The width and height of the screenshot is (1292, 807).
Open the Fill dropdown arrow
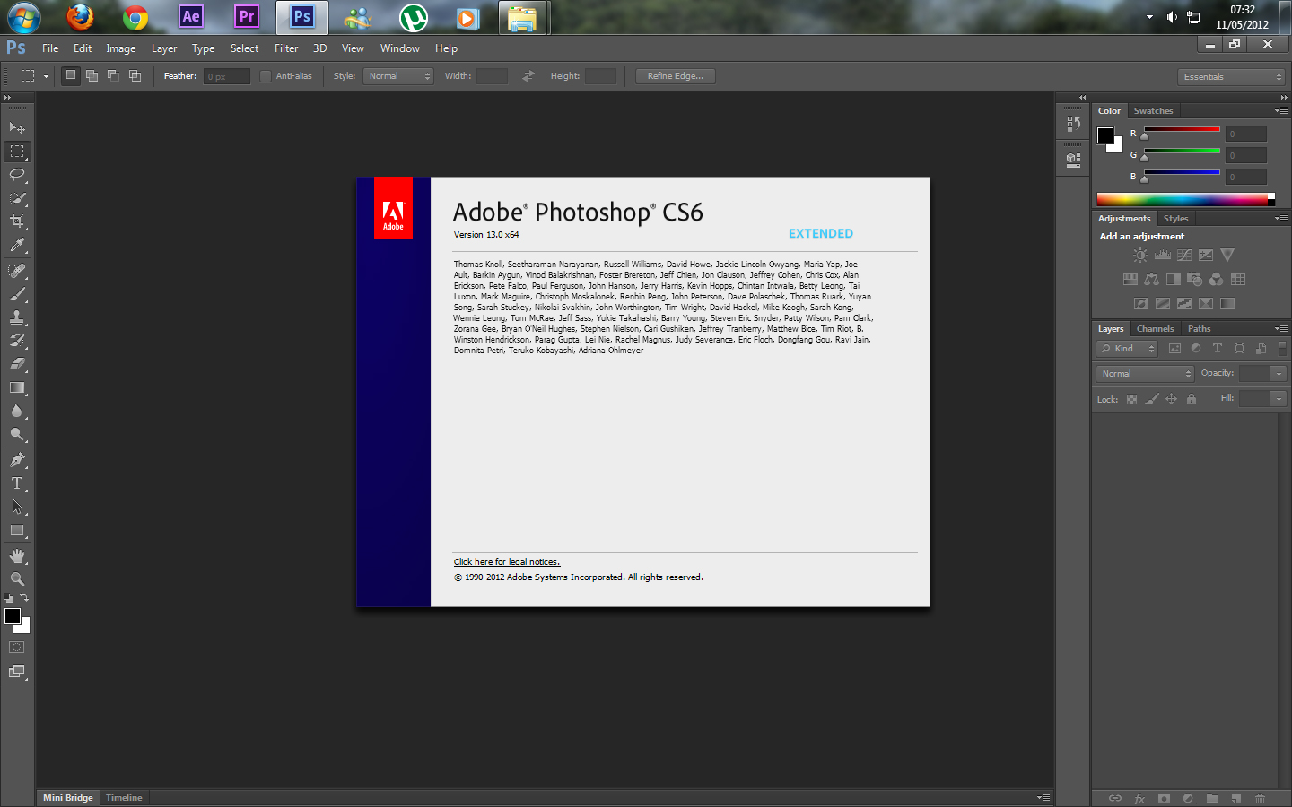click(1279, 399)
